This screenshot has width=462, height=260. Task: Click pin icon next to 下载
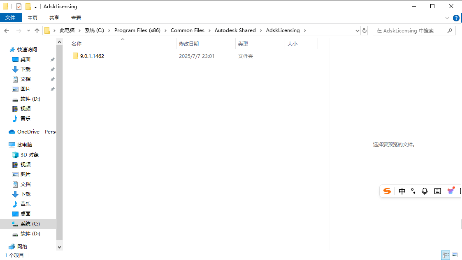[x=52, y=69]
